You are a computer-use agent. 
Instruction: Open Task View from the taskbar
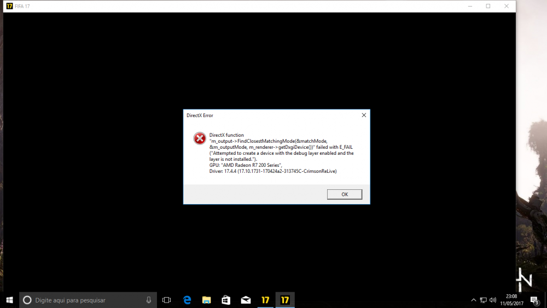167,300
